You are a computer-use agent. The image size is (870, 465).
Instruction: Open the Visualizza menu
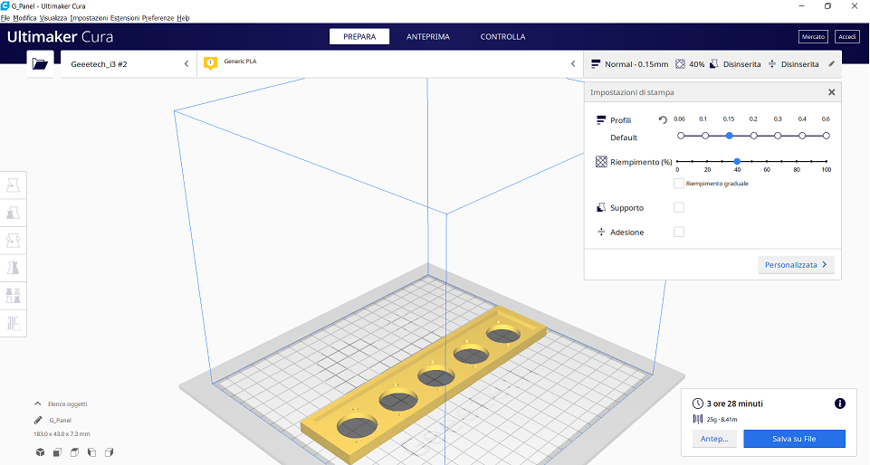coord(53,18)
